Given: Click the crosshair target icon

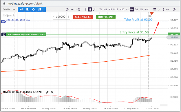Looking at the screenshot, I should [174, 10].
